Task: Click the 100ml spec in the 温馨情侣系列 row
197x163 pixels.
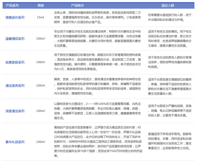Action: (x=40, y=39)
